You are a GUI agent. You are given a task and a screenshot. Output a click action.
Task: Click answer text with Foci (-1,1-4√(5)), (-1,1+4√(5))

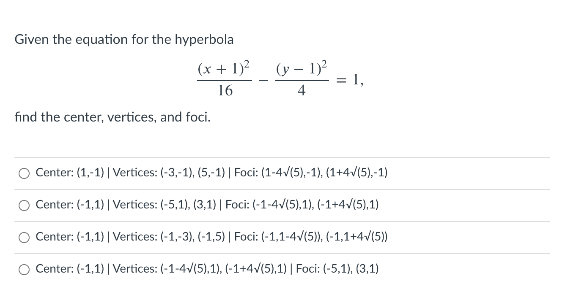212,237
